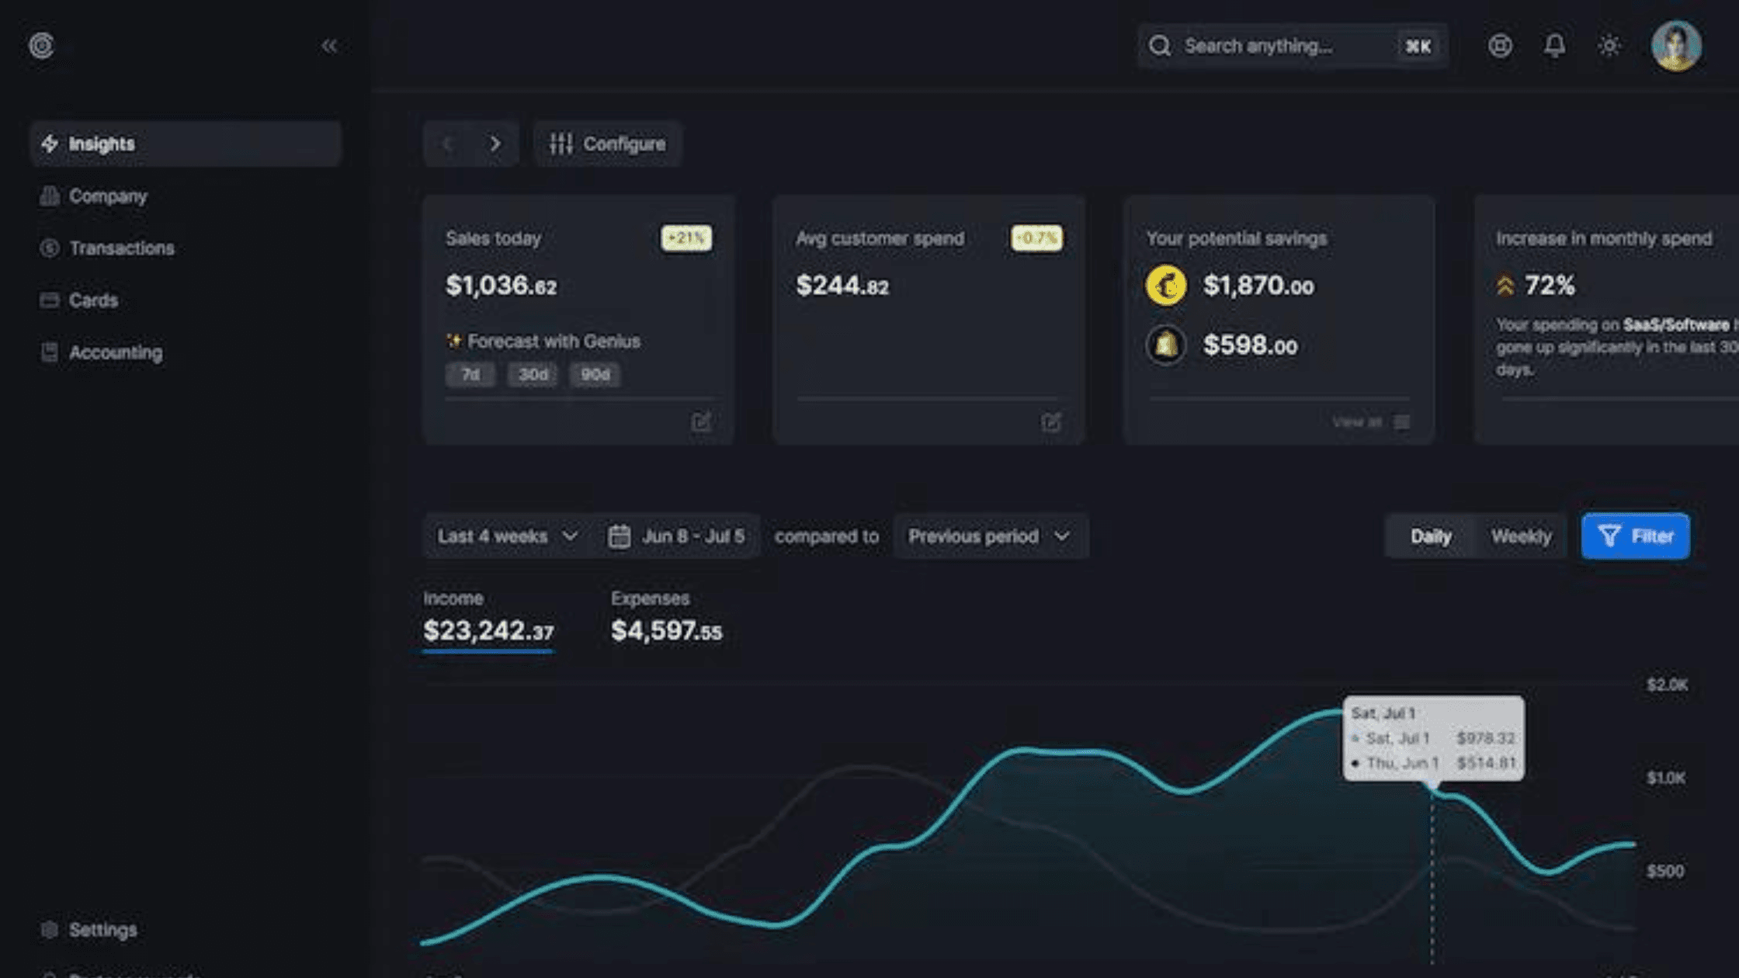Toggle the light/dark theme sun icon

[x=1609, y=46]
